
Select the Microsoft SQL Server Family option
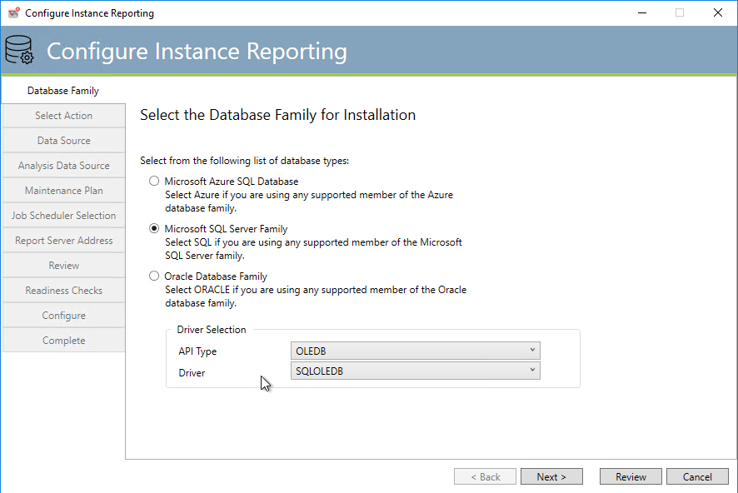[x=153, y=228]
